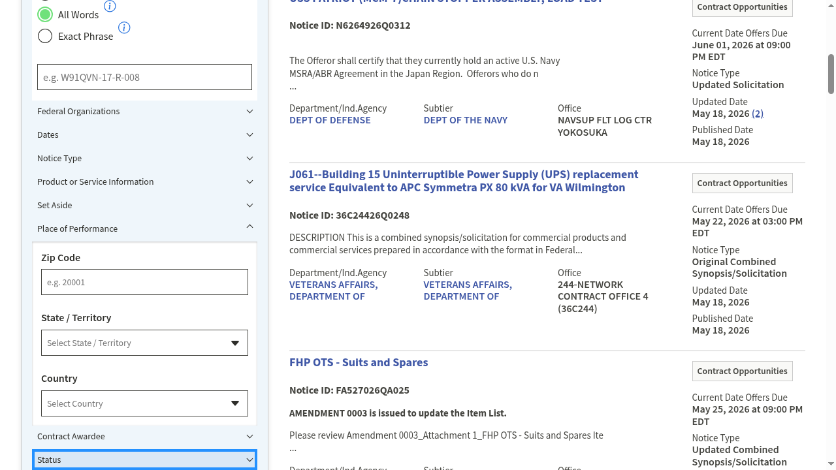Collapse the Place of Performance section

(144, 228)
